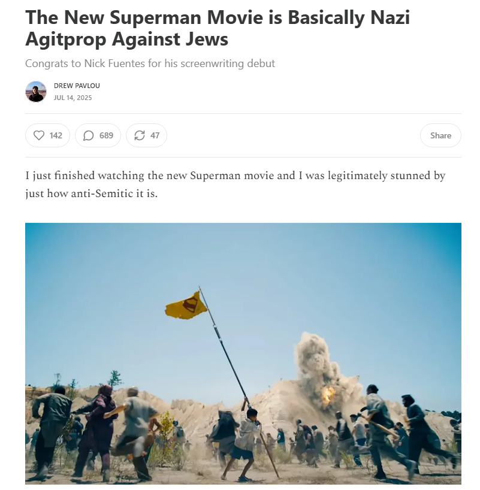Click the Superman movie article headline
Image resolution: width=480 pixels, height=490 pixels.
click(218, 28)
